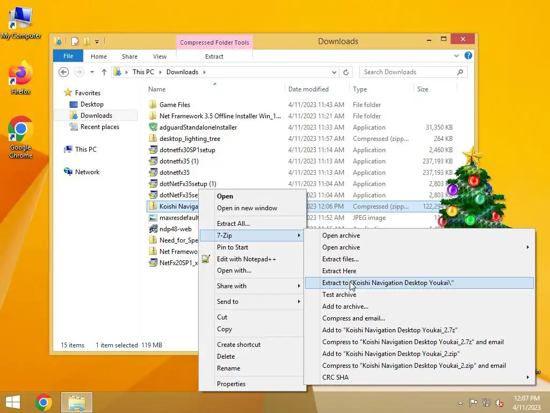
Task: Switch to the Home ribbon tab
Action: pyautogui.click(x=99, y=56)
